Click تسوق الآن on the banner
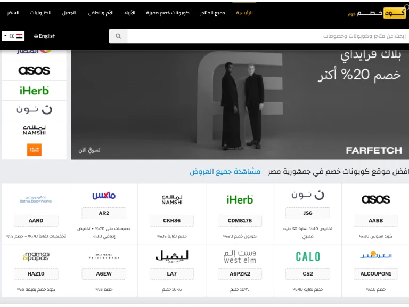409x307 pixels. [89, 150]
